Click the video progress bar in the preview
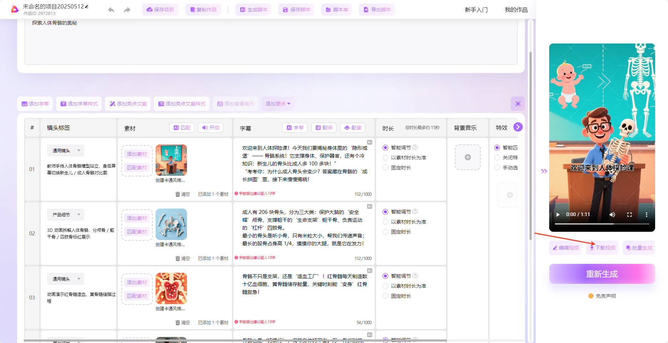Image resolution: width=668 pixels, height=343 pixels. tap(602, 224)
